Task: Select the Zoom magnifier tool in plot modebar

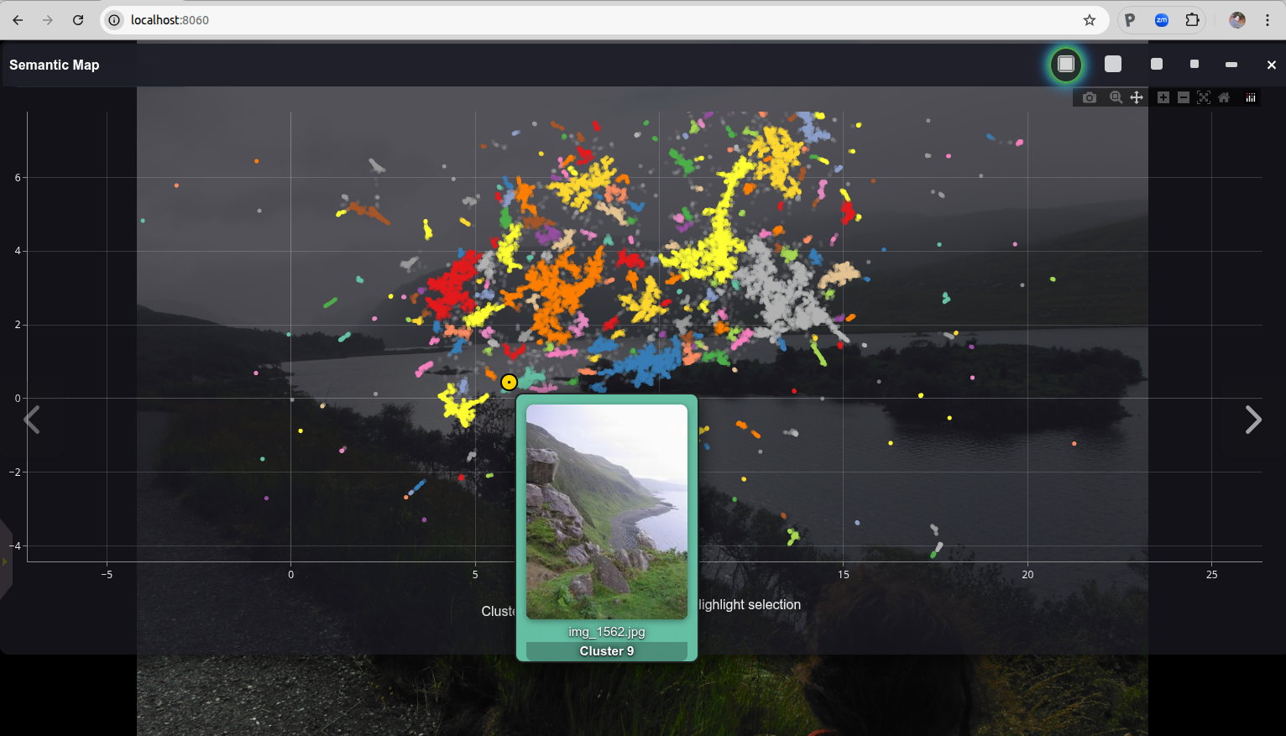Action: (1116, 97)
